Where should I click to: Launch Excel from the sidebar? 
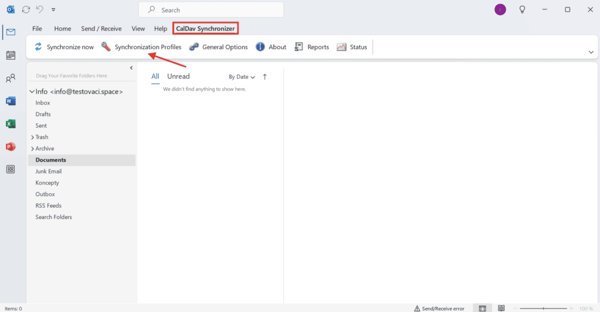[x=11, y=124]
